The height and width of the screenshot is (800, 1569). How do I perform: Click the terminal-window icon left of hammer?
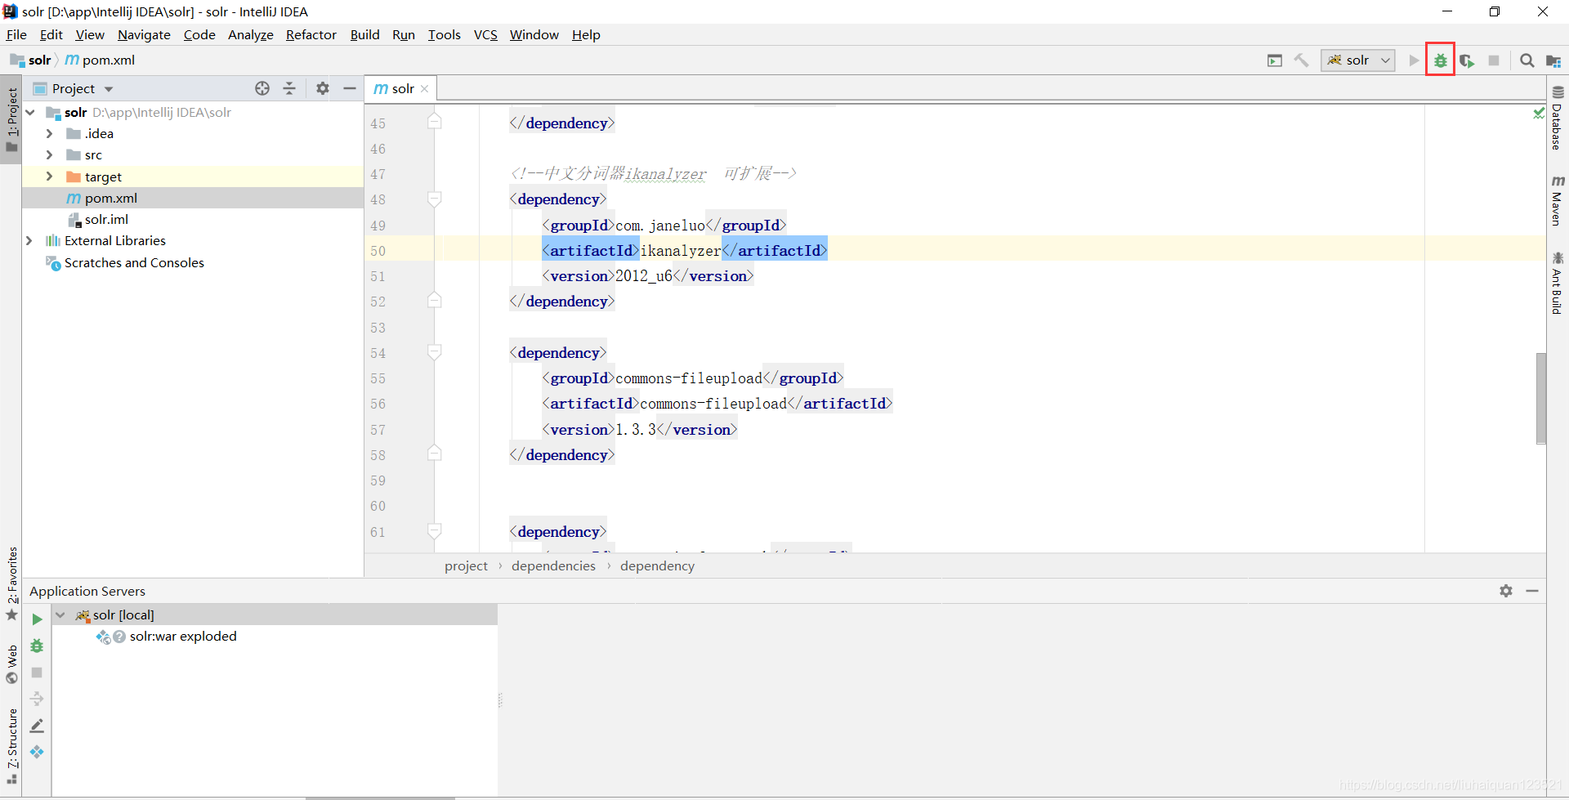click(1275, 60)
